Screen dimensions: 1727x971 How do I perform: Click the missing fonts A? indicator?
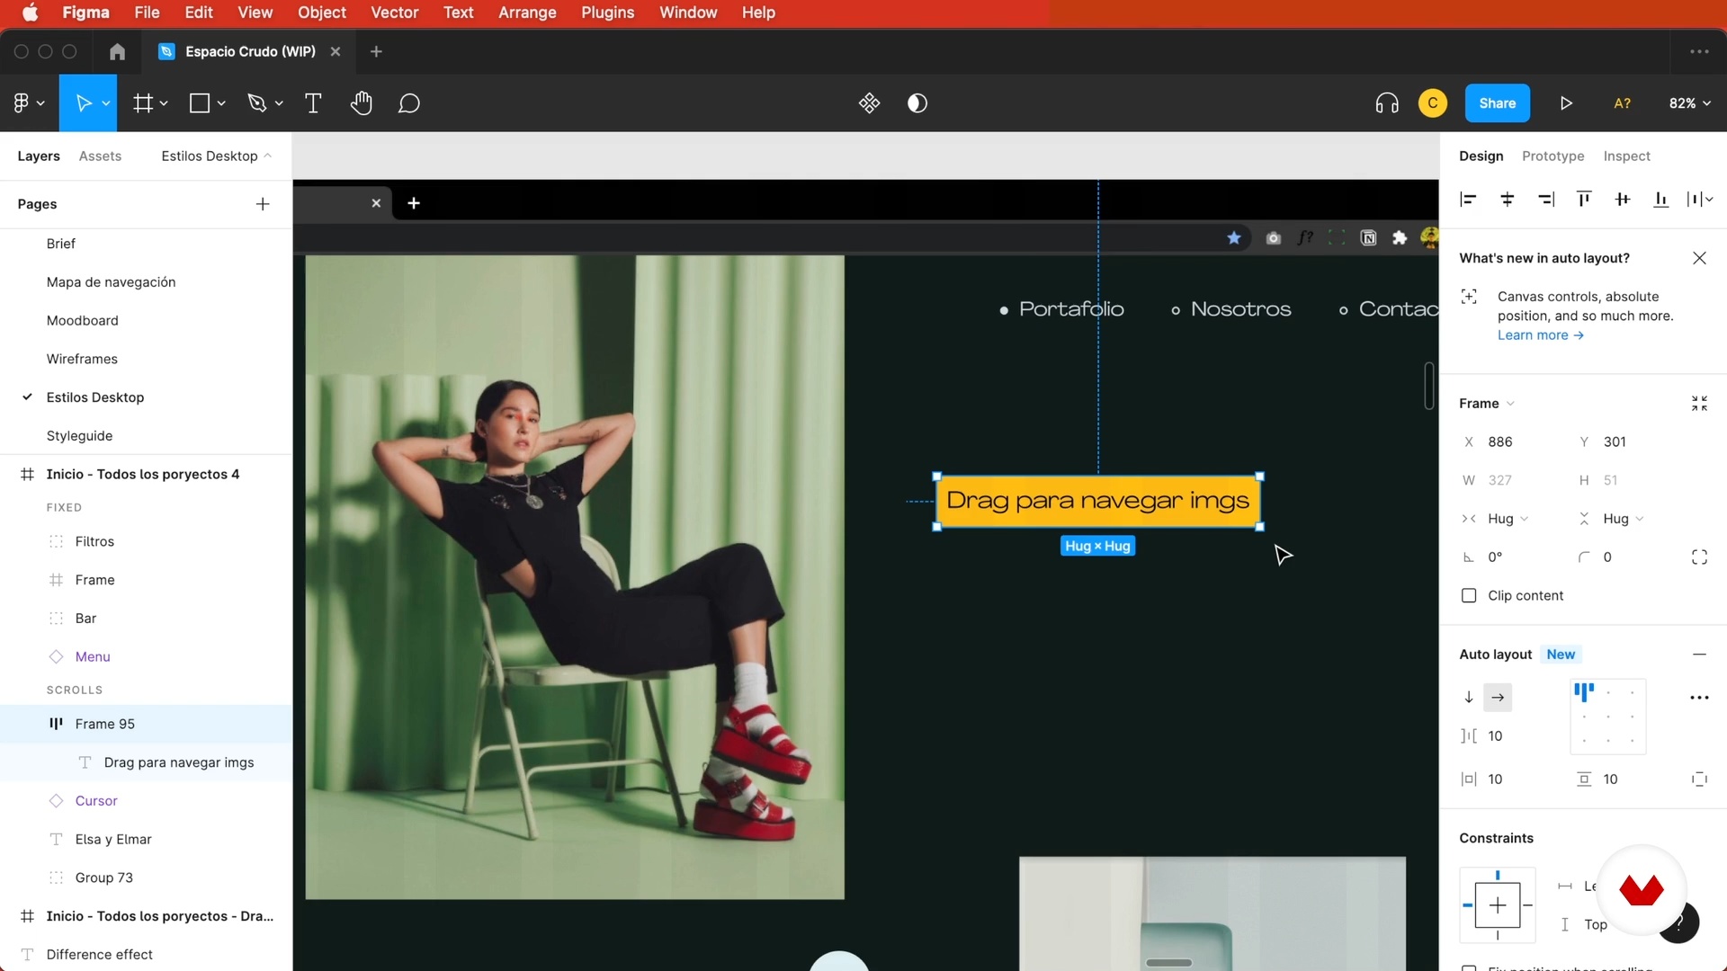(x=1622, y=103)
